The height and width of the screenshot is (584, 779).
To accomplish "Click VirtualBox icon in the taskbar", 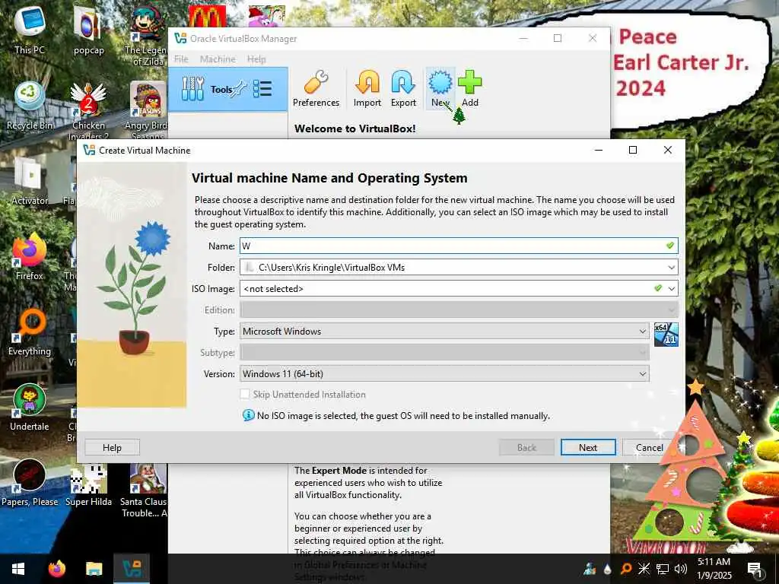I will click(x=132, y=569).
